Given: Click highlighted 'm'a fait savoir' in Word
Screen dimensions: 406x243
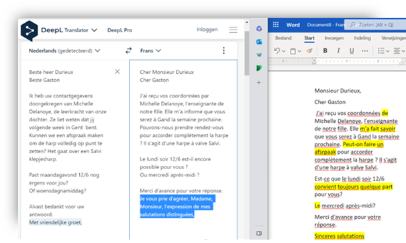Looking at the screenshot, I should pos(378,128).
